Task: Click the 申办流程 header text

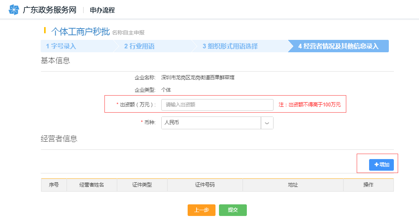Action: tap(103, 10)
